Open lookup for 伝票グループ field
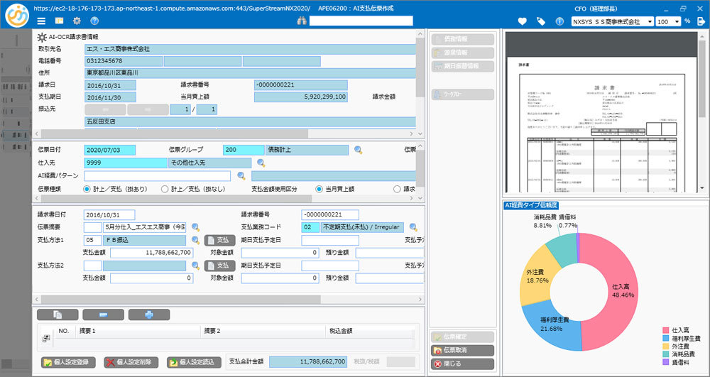 click(x=359, y=150)
